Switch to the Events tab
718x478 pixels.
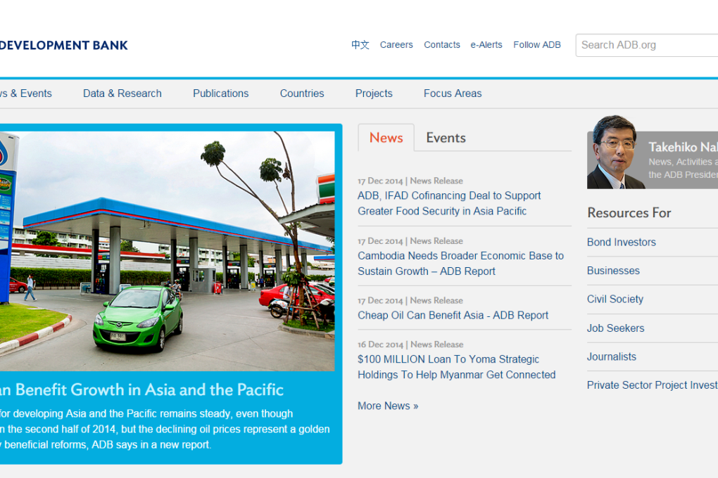[x=446, y=138]
